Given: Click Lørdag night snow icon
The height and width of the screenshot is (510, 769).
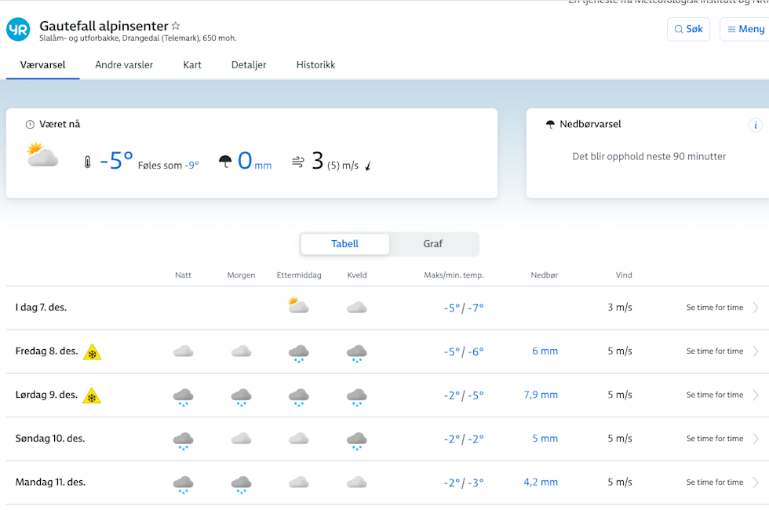Looking at the screenshot, I should [x=184, y=397].
